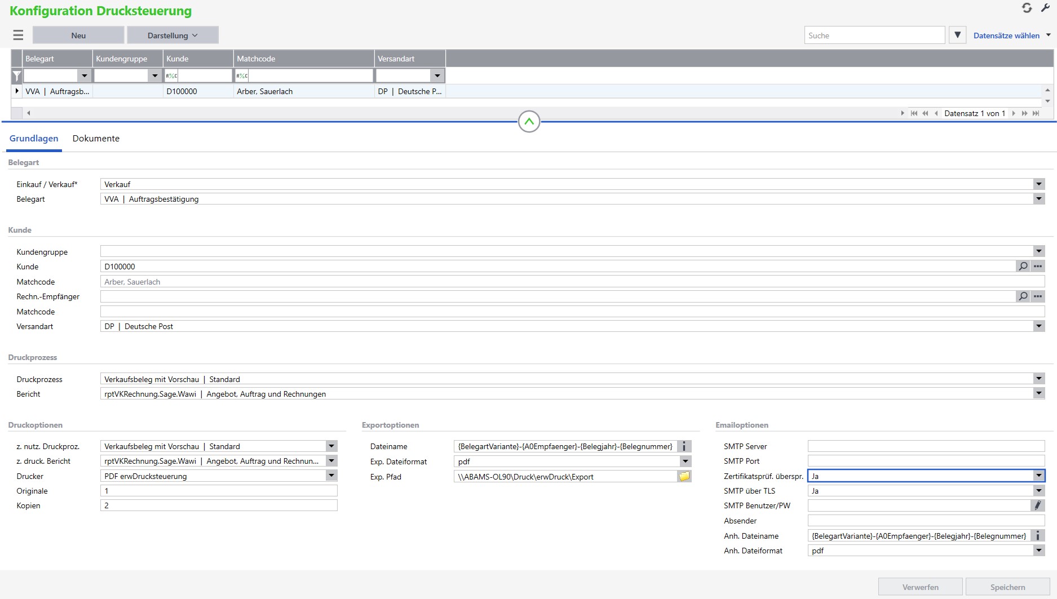Open the Drucker dropdown list

(331, 476)
